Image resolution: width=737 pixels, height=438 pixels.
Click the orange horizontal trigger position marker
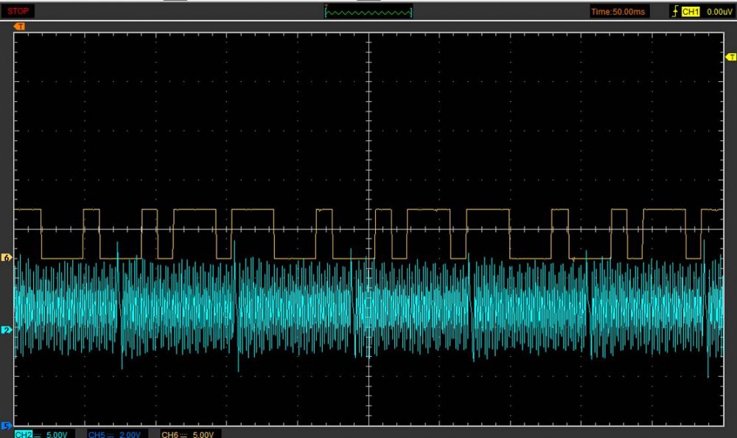click(19, 27)
